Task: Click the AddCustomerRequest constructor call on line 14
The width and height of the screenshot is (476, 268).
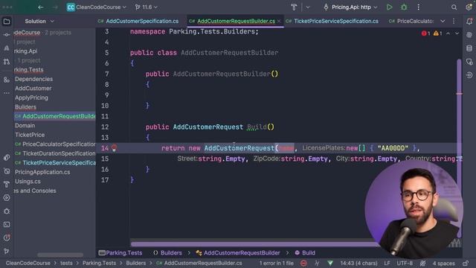Action: pyautogui.click(x=239, y=148)
